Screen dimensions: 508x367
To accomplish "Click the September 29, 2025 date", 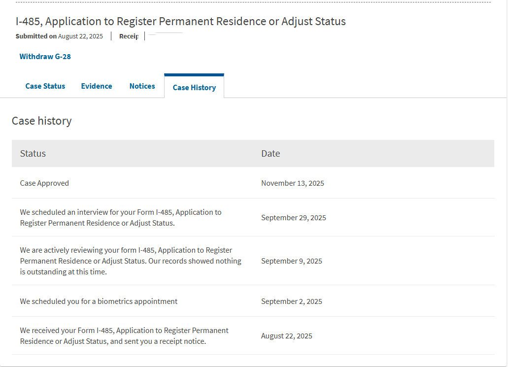I will (x=294, y=218).
